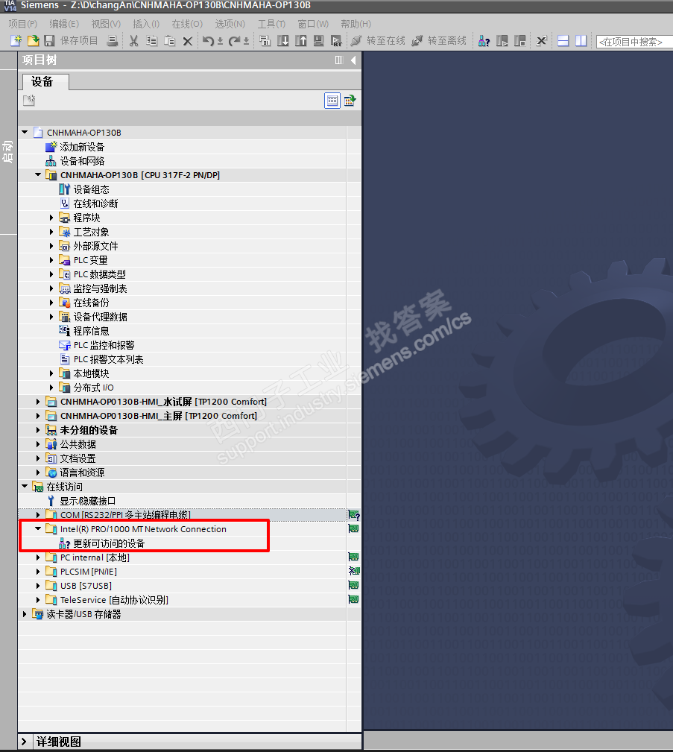The image size is (673, 752).
Task: Open 设备组态 tree item
Action: click(91, 189)
